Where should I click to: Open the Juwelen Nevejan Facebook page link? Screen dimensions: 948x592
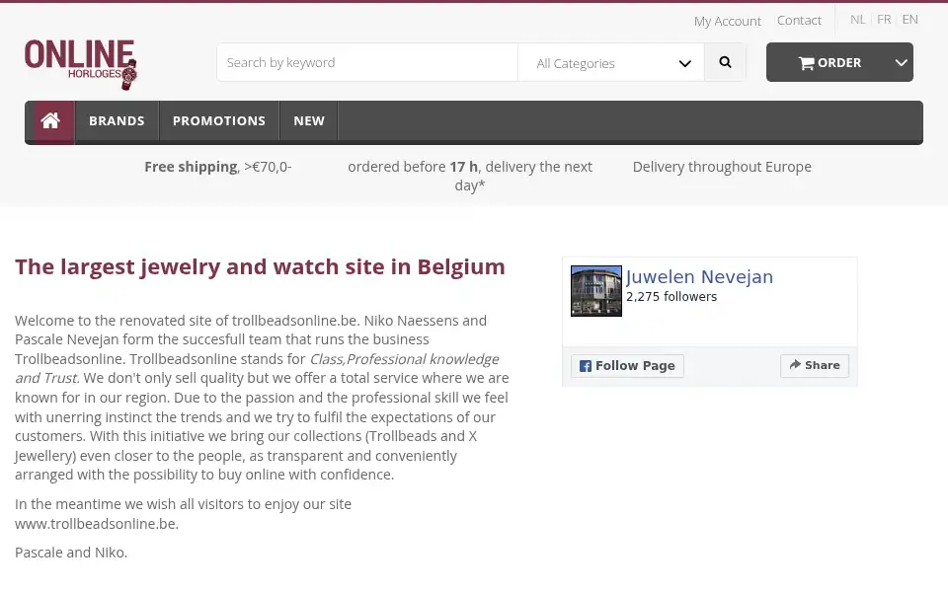[x=699, y=276]
